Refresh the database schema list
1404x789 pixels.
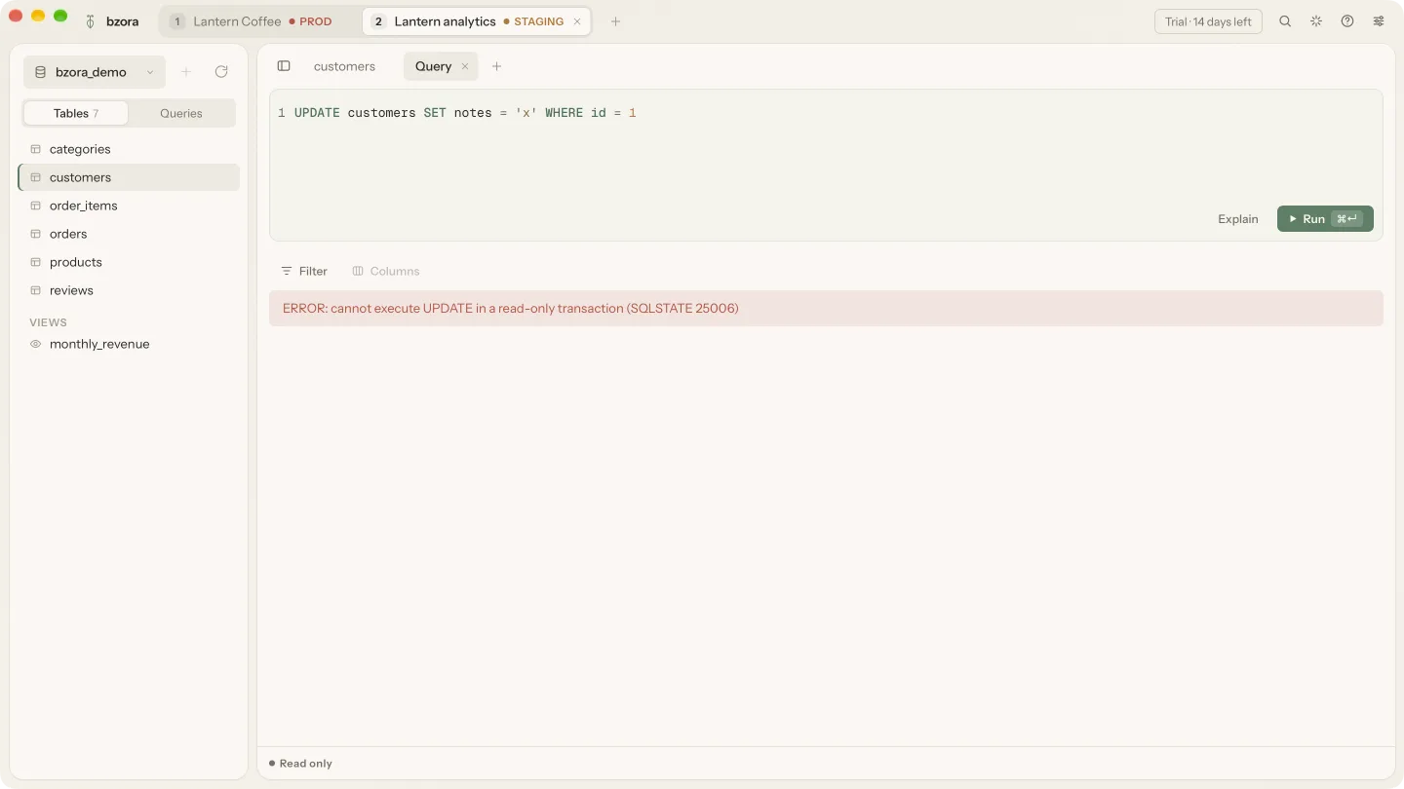pos(221,72)
